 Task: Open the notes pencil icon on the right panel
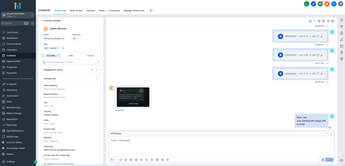tap(342, 39)
